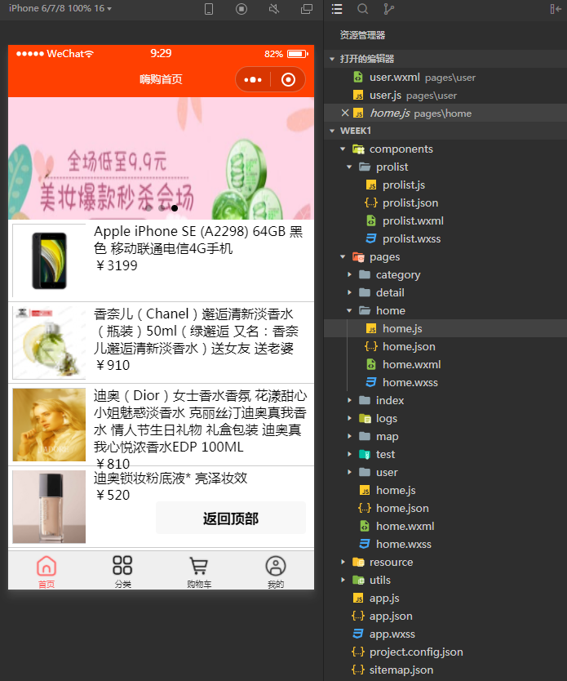Tap the pink beauty sale banner
This screenshot has height=681, width=567.
click(x=161, y=158)
